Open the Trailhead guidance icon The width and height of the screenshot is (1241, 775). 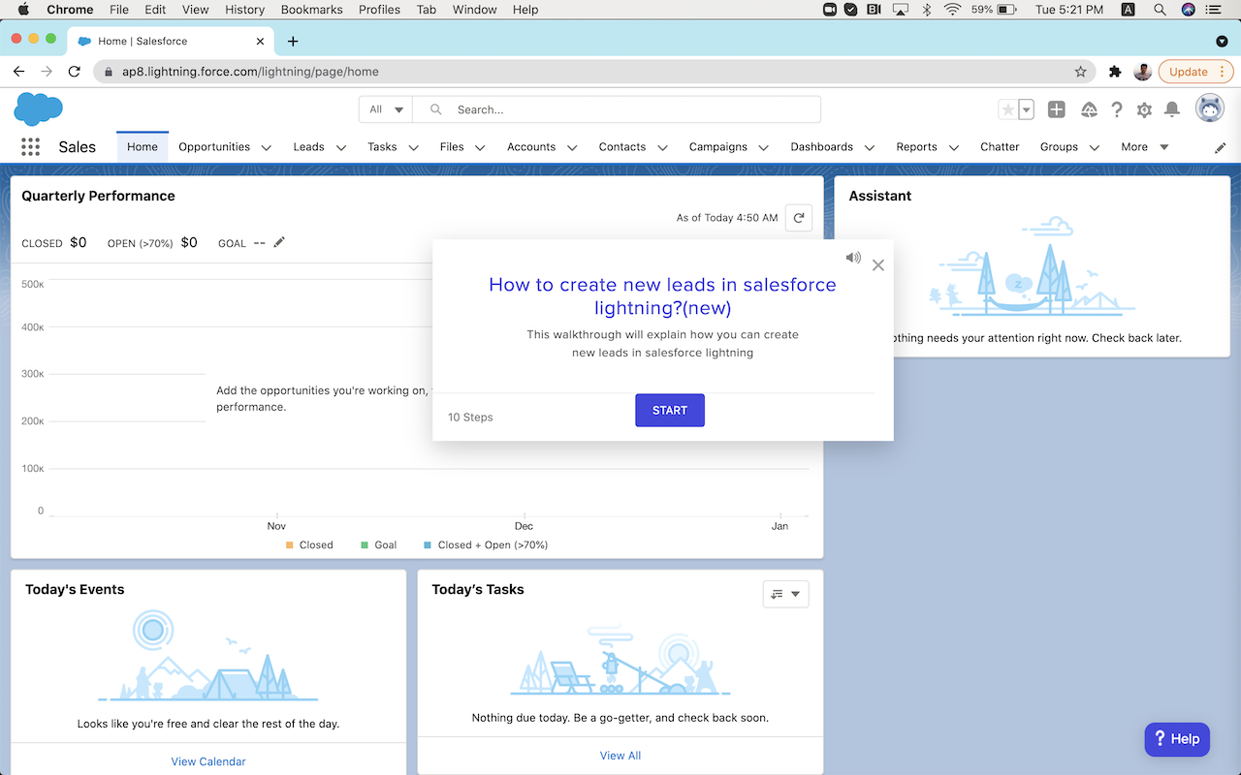click(x=1089, y=109)
